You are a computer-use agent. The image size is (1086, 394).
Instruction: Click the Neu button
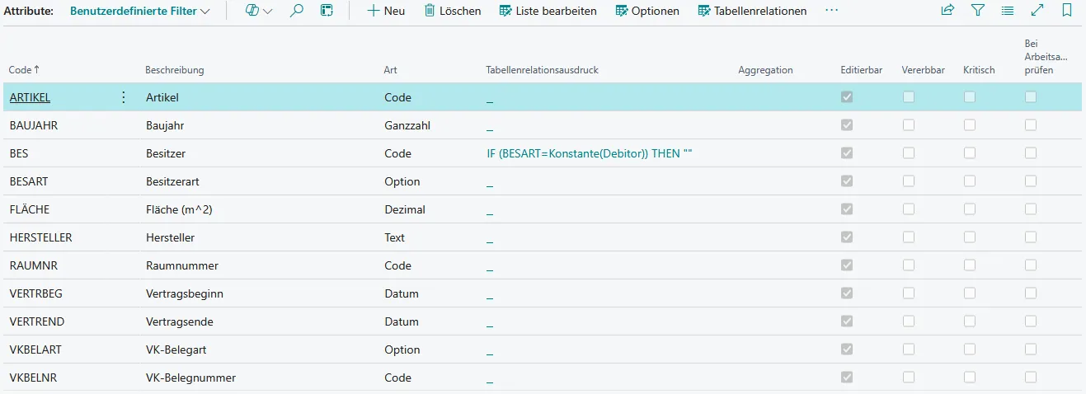tap(386, 11)
